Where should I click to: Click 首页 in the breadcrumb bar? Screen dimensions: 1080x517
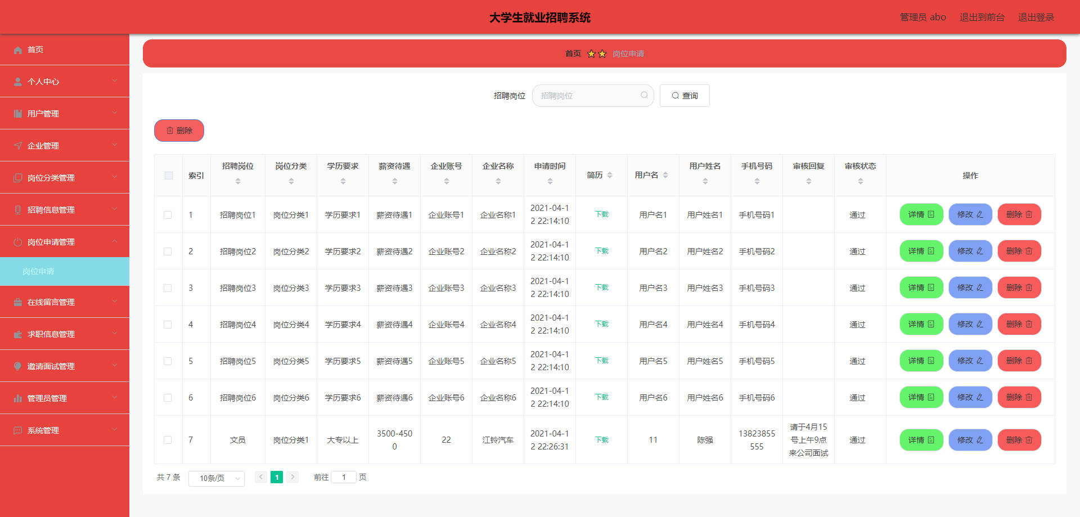tap(573, 54)
